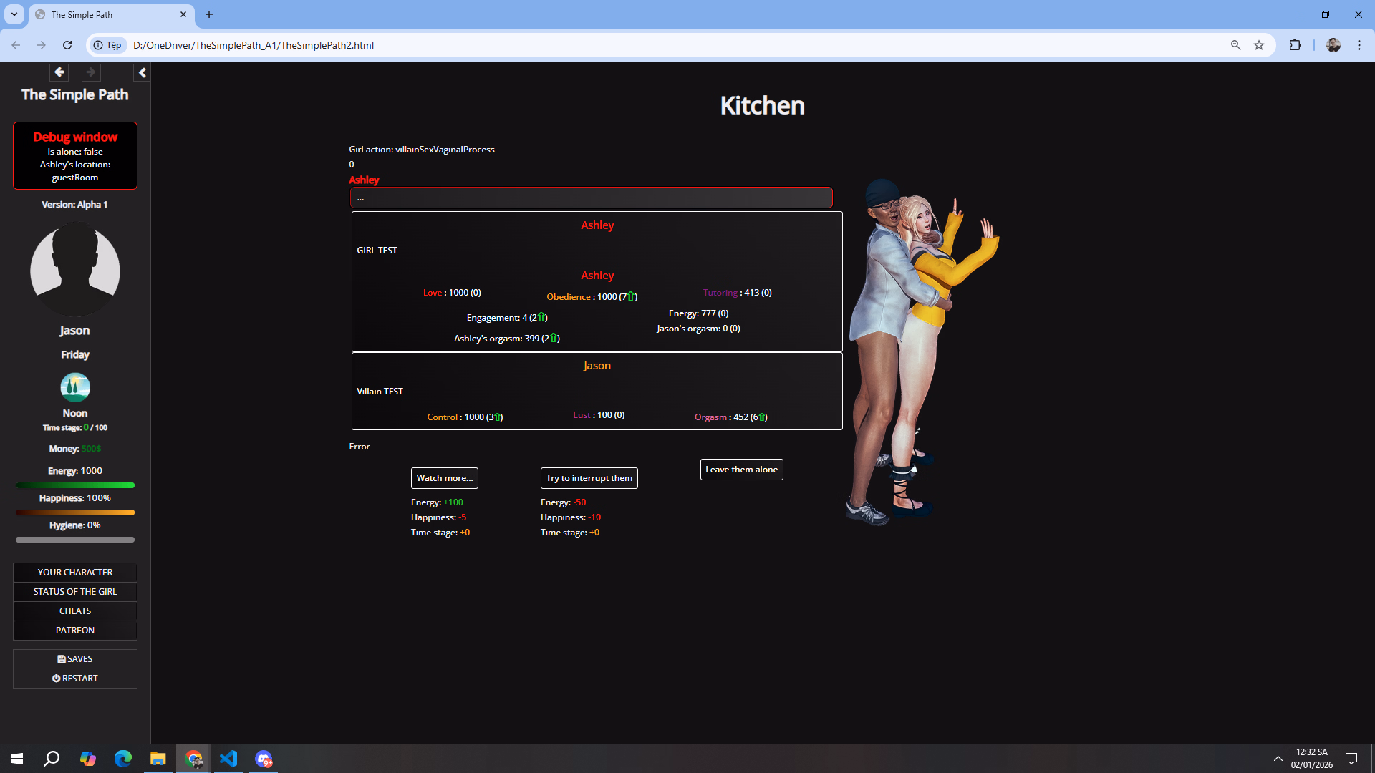
Task: Click Try to interrupt them button
Action: tap(589, 477)
